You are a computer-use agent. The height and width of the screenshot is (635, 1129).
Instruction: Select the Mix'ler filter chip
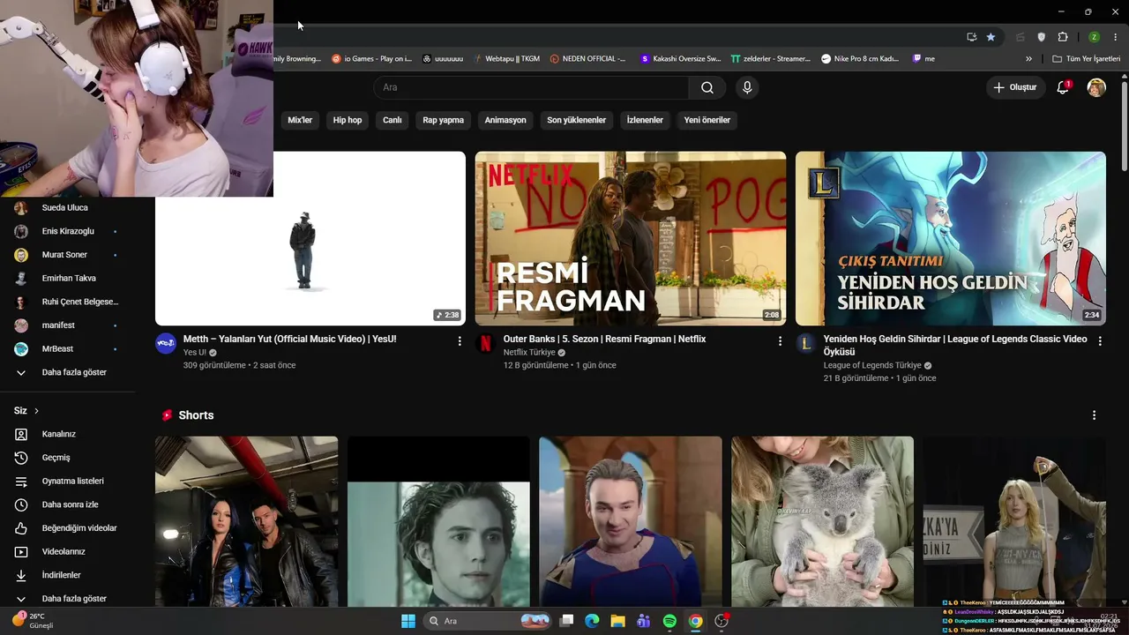(x=300, y=120)
